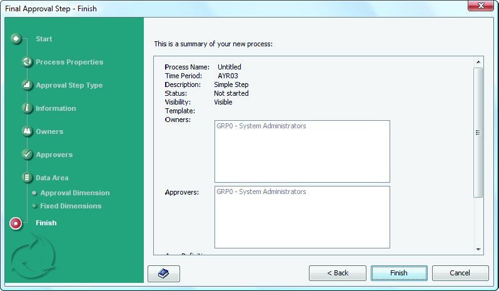Click the process name value Untitled

click(229, 67)
